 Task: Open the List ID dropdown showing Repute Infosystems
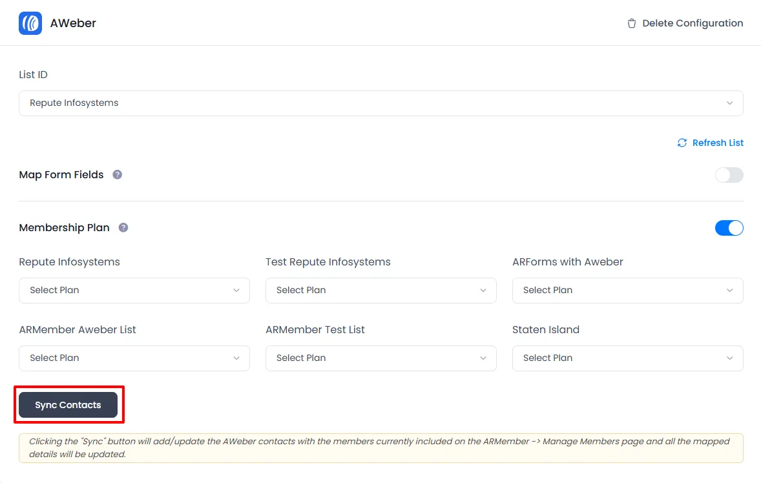click(x=380, y=103)
